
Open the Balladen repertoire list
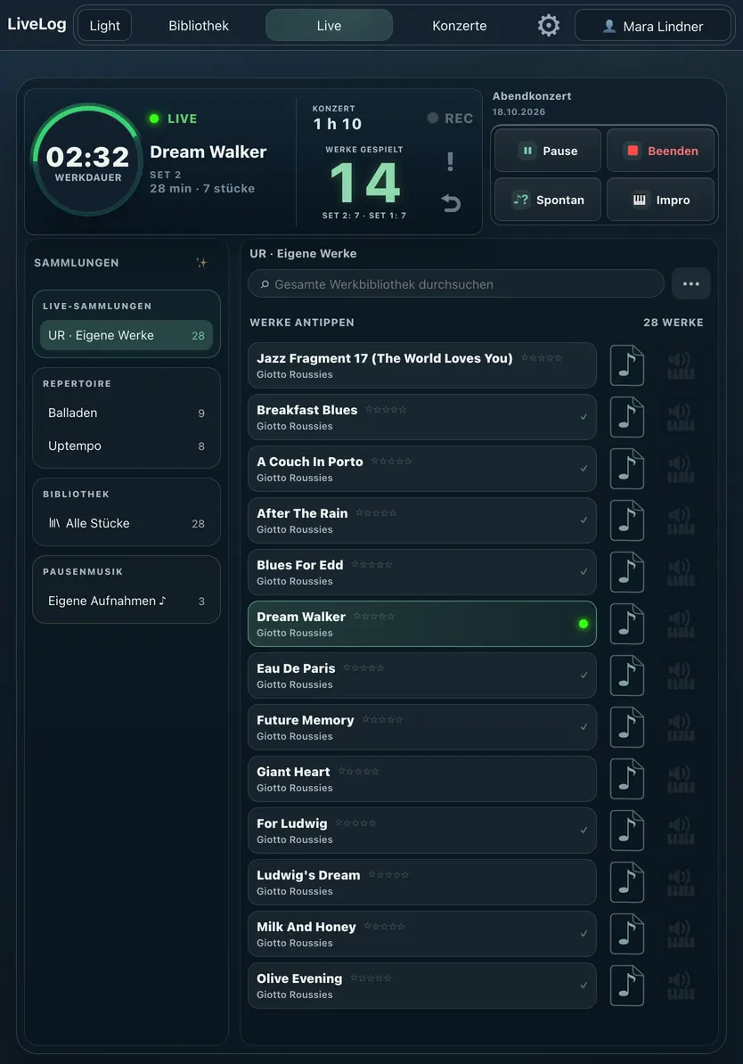127,413
